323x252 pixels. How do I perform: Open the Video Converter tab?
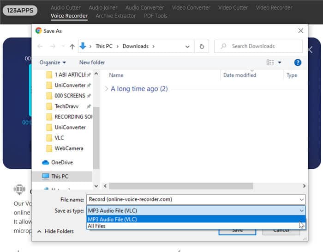coord(191,8)
